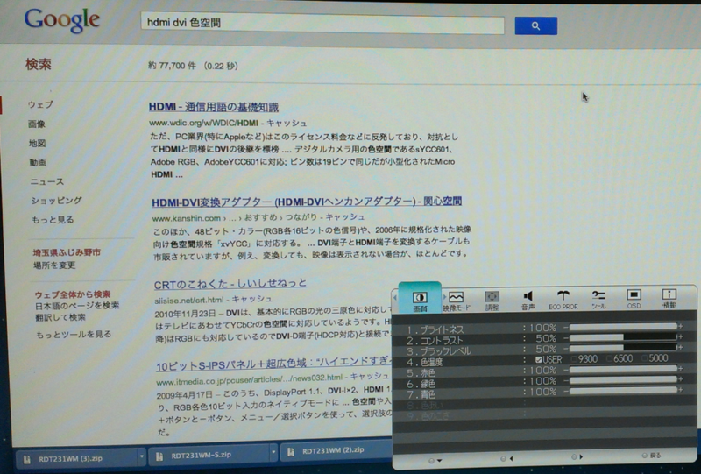This screenshot has height=474, width=701.
Task: Expand もっと見る in the sidebar
Action: [x=53, y=220]
